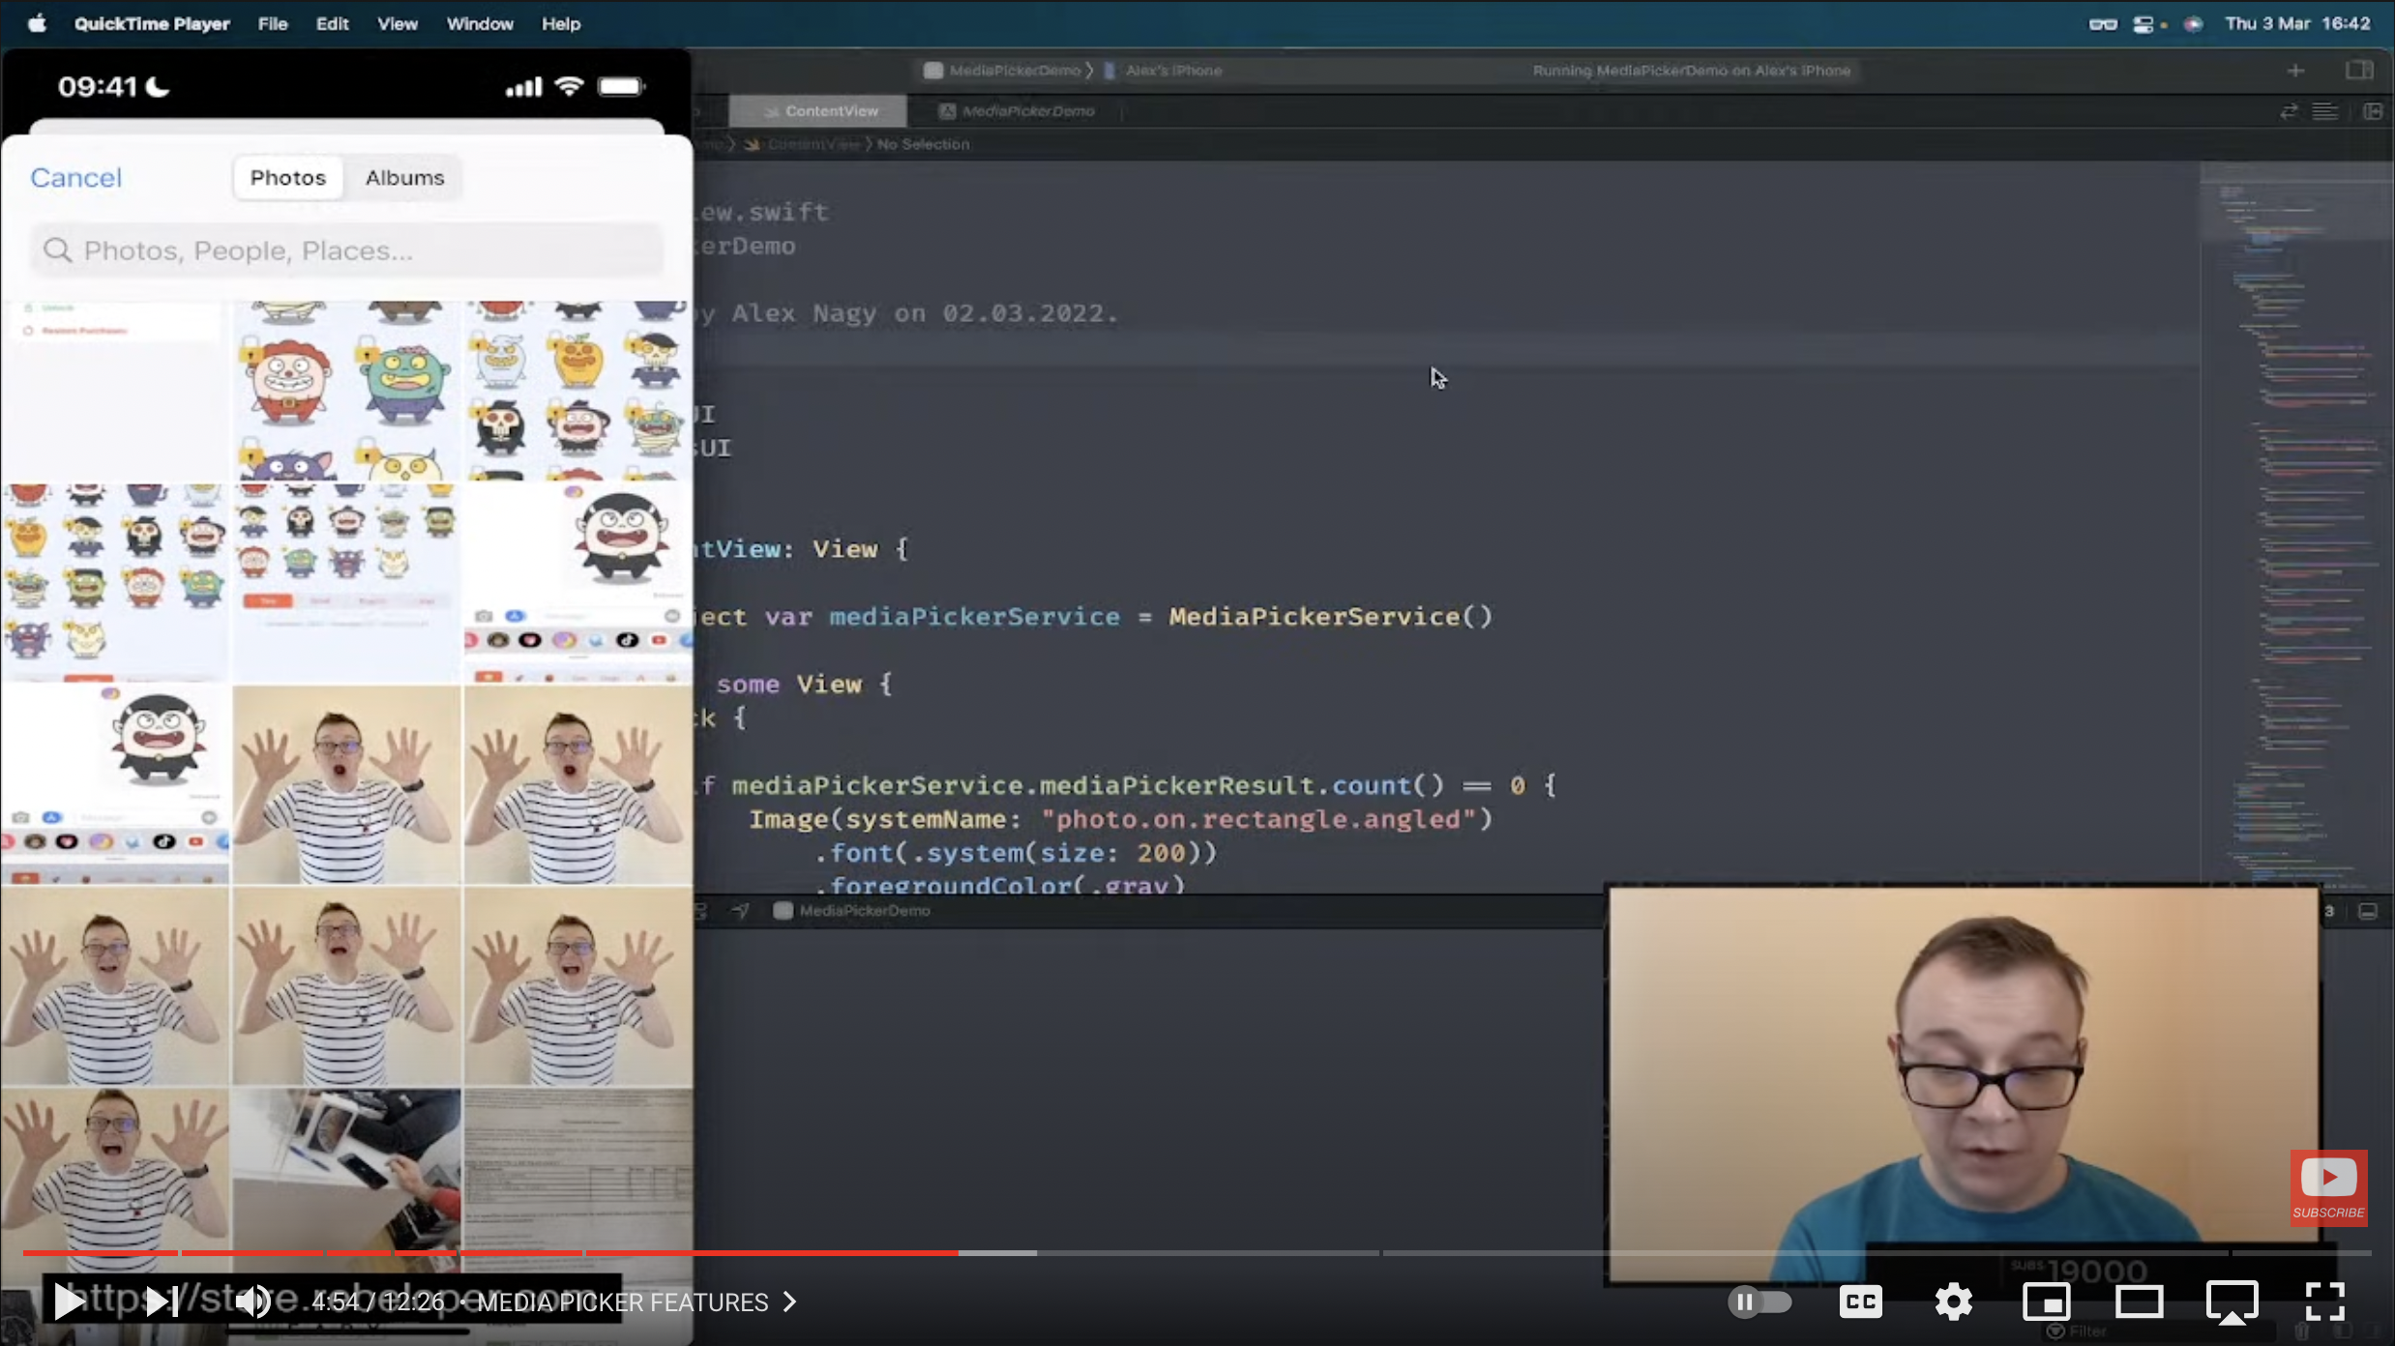The width and height of the screenshot is (2395, 1346).
Task: Toggle the autoplay switch
Action: coord(1759,1302)
